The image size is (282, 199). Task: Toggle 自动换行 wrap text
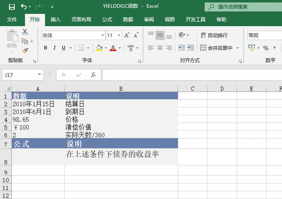tap(214, 36)
